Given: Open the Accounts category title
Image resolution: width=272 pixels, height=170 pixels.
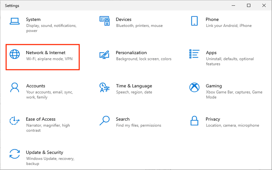Looking at the screenshot, I should [x=36, y=86].
